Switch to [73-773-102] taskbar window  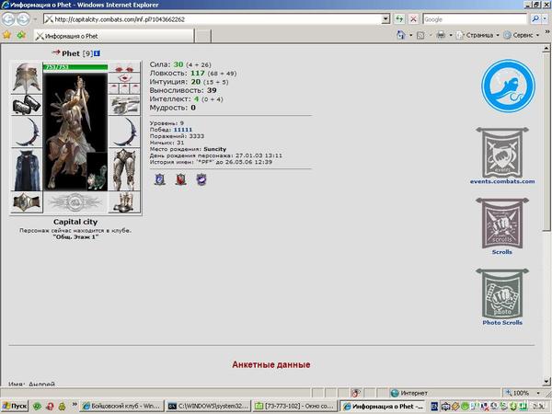point(295,406)
